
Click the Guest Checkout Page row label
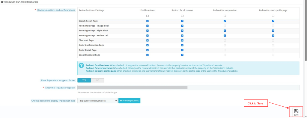[89, 55]
